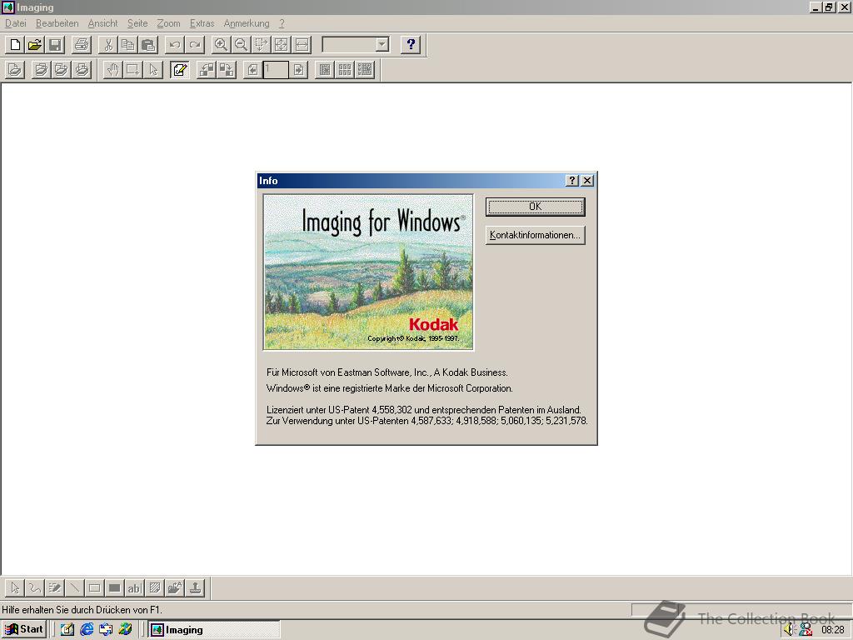The image size is (853, 640).
Task: Open the Ansicht menu
Action: [102, 23]
